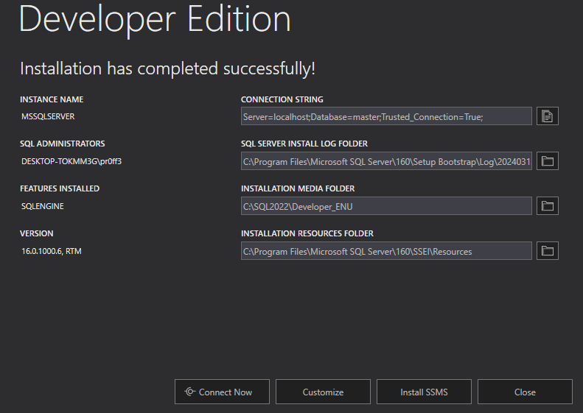
Task: Close the installer with the Close button
Action: click(x=525, y=392)
